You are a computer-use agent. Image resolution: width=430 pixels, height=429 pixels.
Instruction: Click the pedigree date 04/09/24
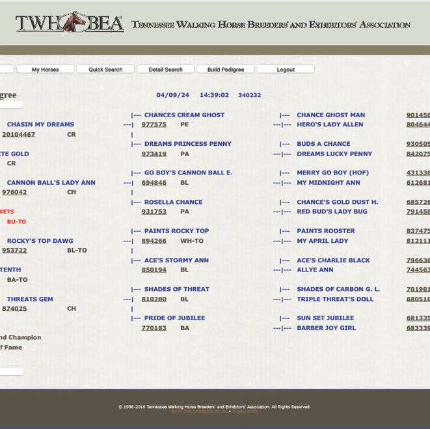(x=173, y=95)
